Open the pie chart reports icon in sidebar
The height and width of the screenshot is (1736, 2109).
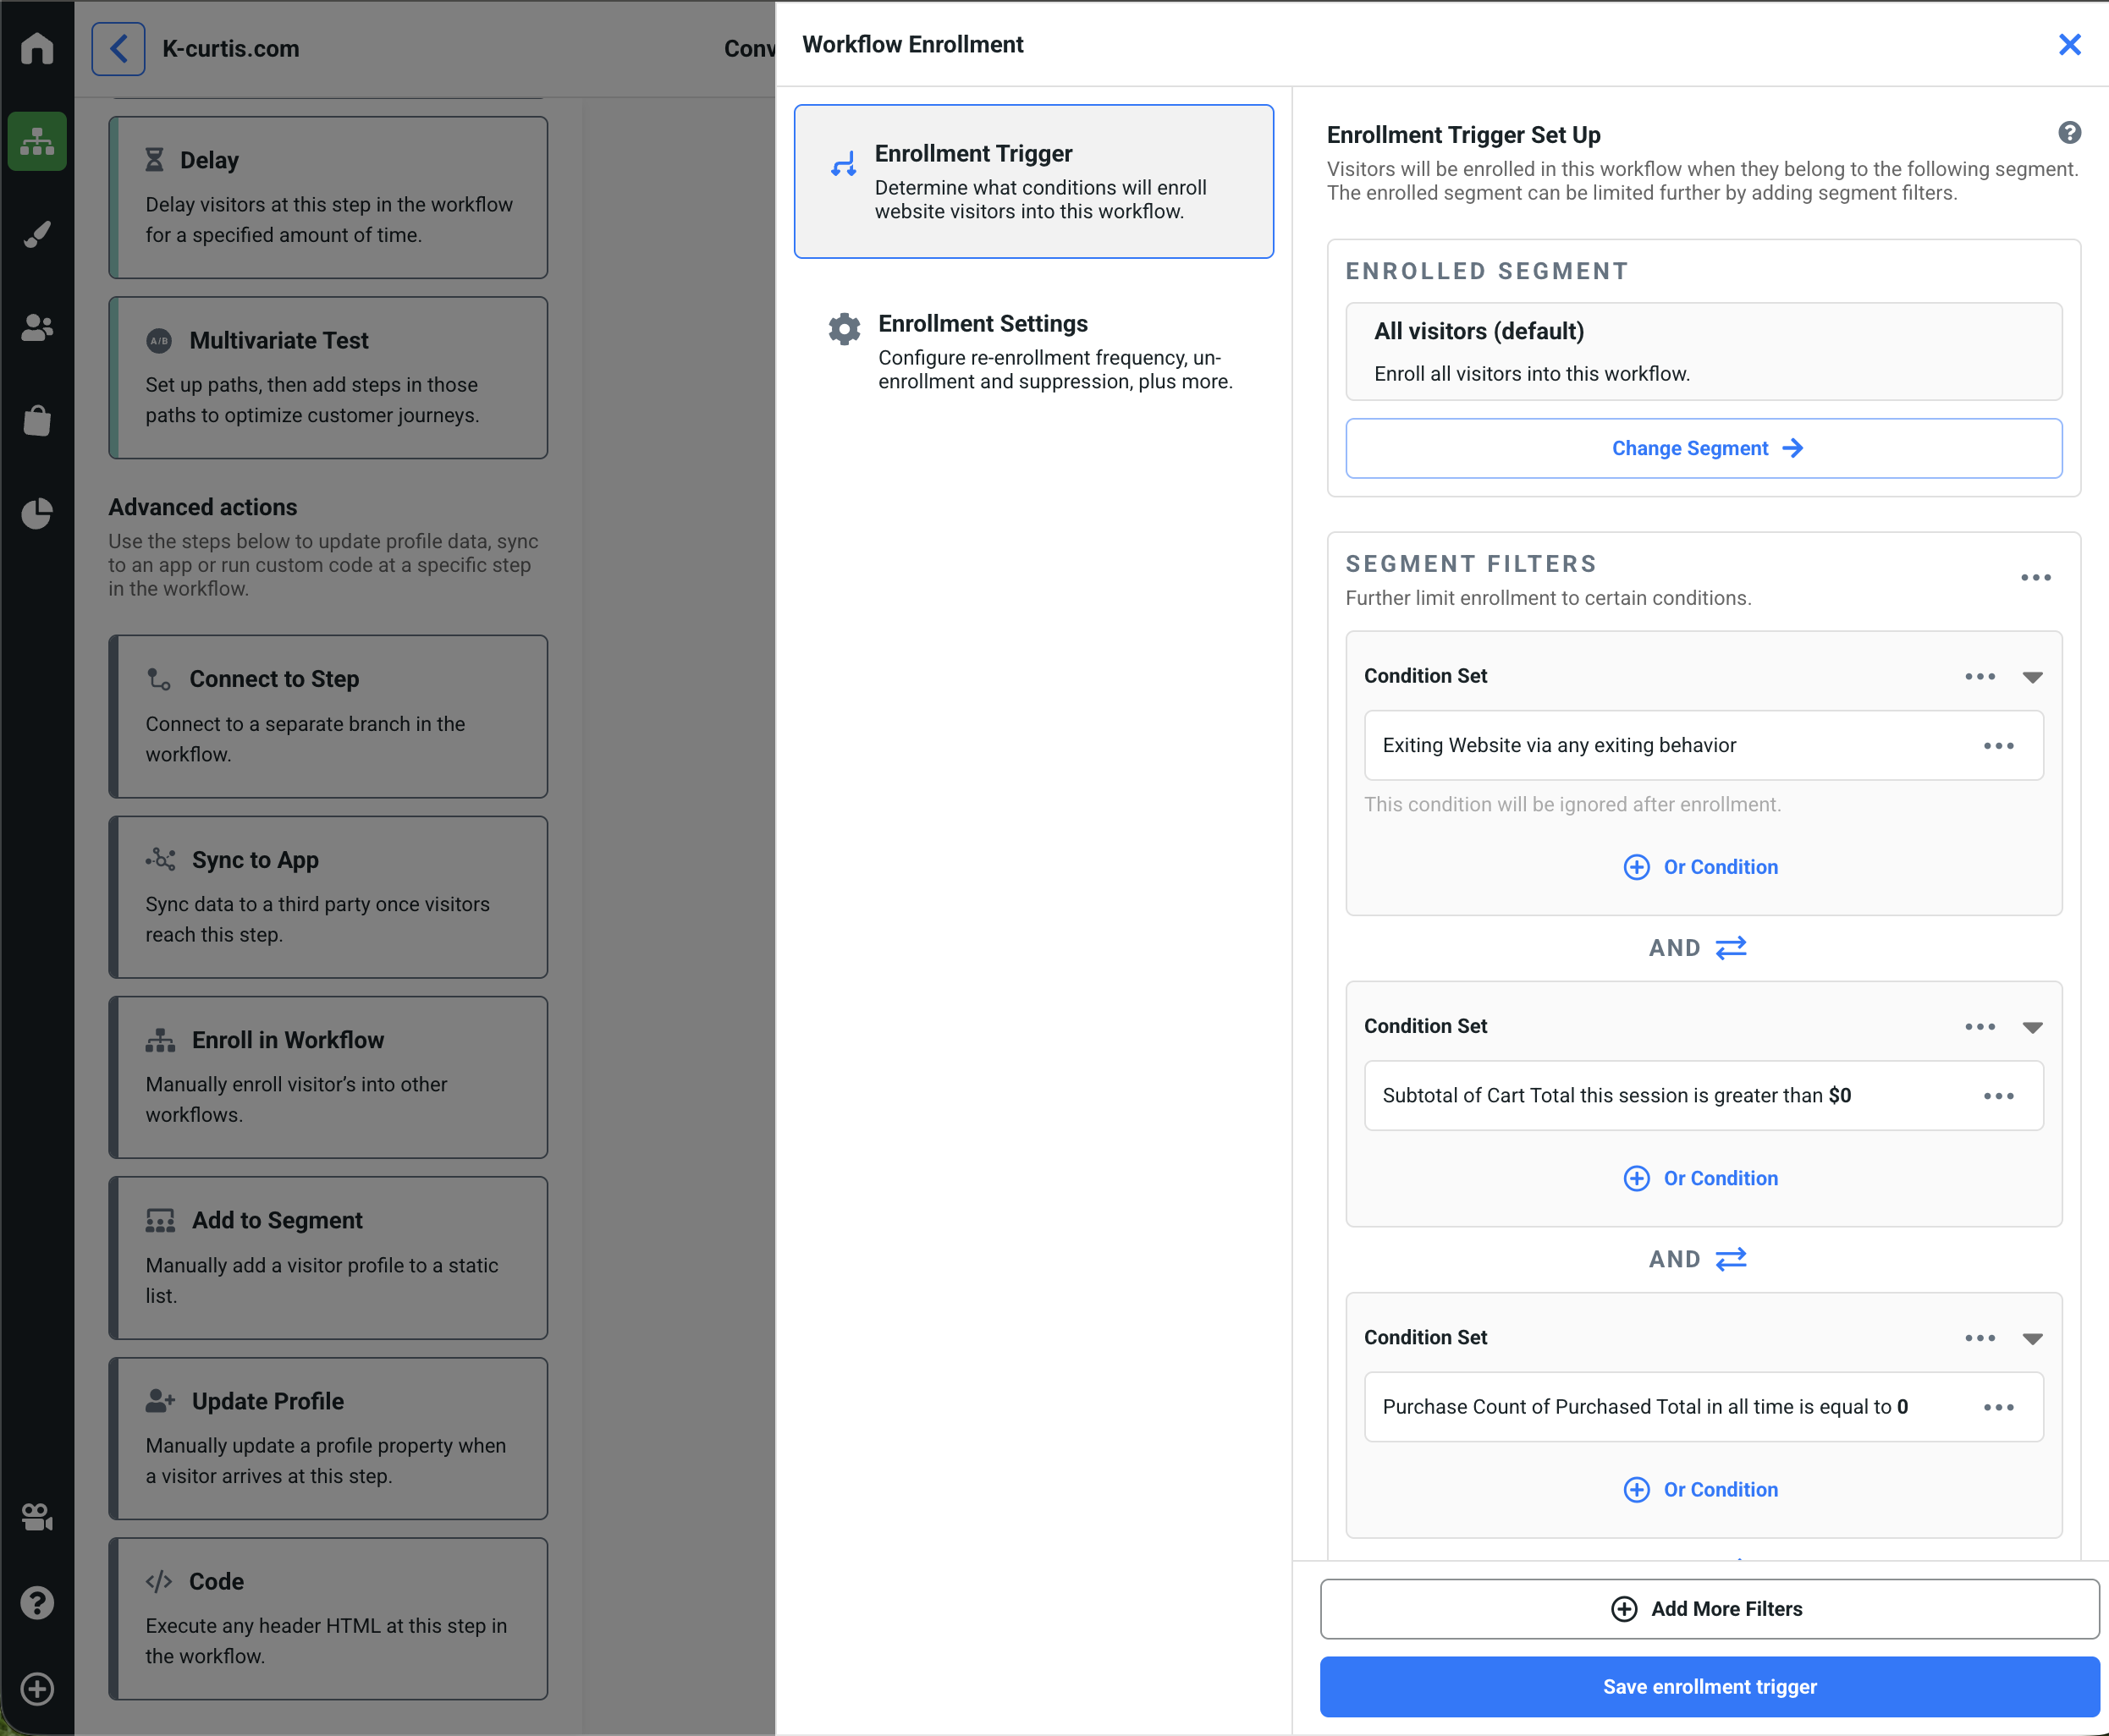pyautogui.click(x=37, y=513)
